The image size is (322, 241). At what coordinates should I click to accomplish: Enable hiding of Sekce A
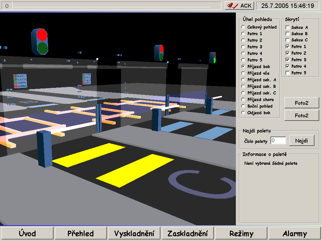pos(287,28)
